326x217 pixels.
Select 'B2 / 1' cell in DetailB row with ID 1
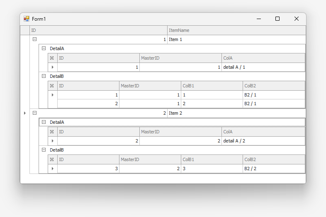click(274, 95)
